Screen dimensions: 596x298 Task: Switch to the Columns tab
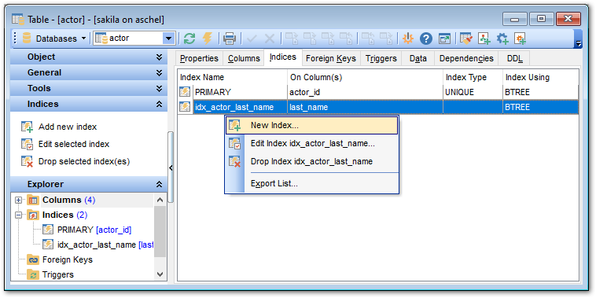tap(244, 58)
